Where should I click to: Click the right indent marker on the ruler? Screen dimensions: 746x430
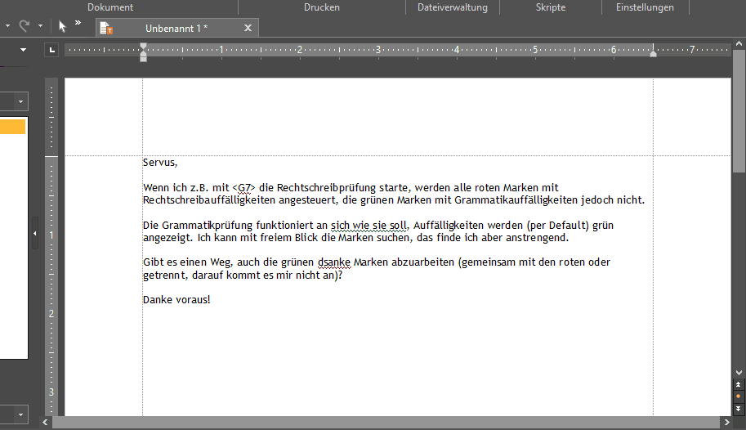[653, 52]
